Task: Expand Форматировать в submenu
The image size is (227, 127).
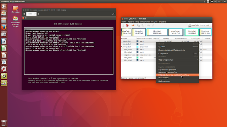Action: tap(177, 60)
